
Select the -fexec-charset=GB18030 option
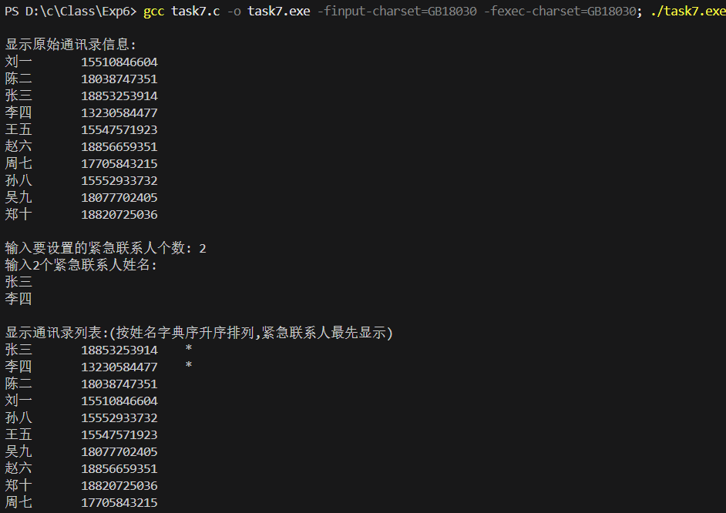pyautogui.click(x=560, y=11)
